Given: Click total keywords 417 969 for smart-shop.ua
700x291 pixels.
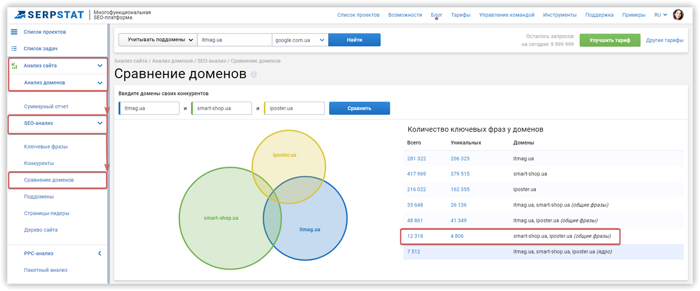Looking at the screenshot, I should pos(416,174).
